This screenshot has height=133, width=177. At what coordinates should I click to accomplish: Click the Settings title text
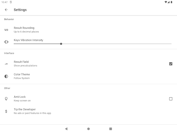coord(20,10)
